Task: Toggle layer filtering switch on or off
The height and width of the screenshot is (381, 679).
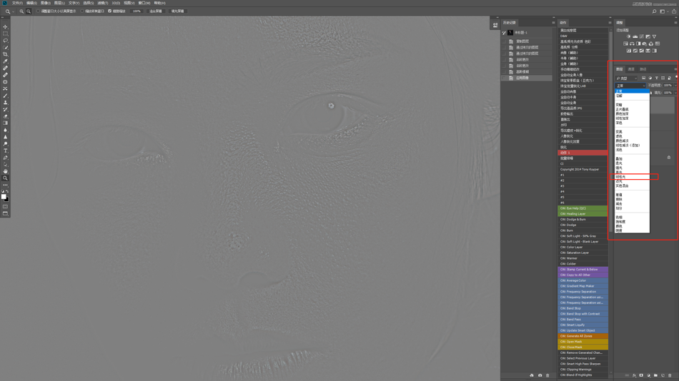Action: (x=676, y=78)
